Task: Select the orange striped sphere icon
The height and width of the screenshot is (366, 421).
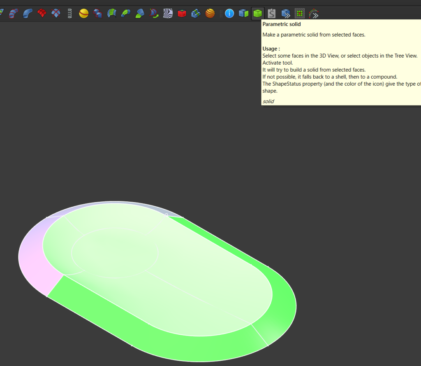Action: point(210,14)
